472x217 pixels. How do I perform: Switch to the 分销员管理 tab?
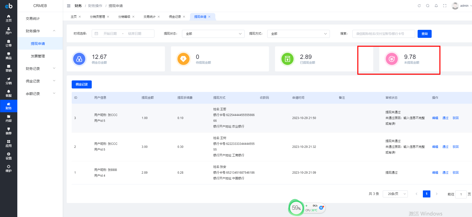pos(98,17)
